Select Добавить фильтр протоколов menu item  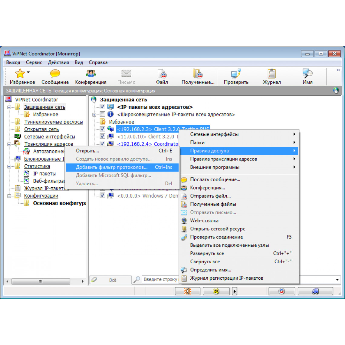pos(122,167)
